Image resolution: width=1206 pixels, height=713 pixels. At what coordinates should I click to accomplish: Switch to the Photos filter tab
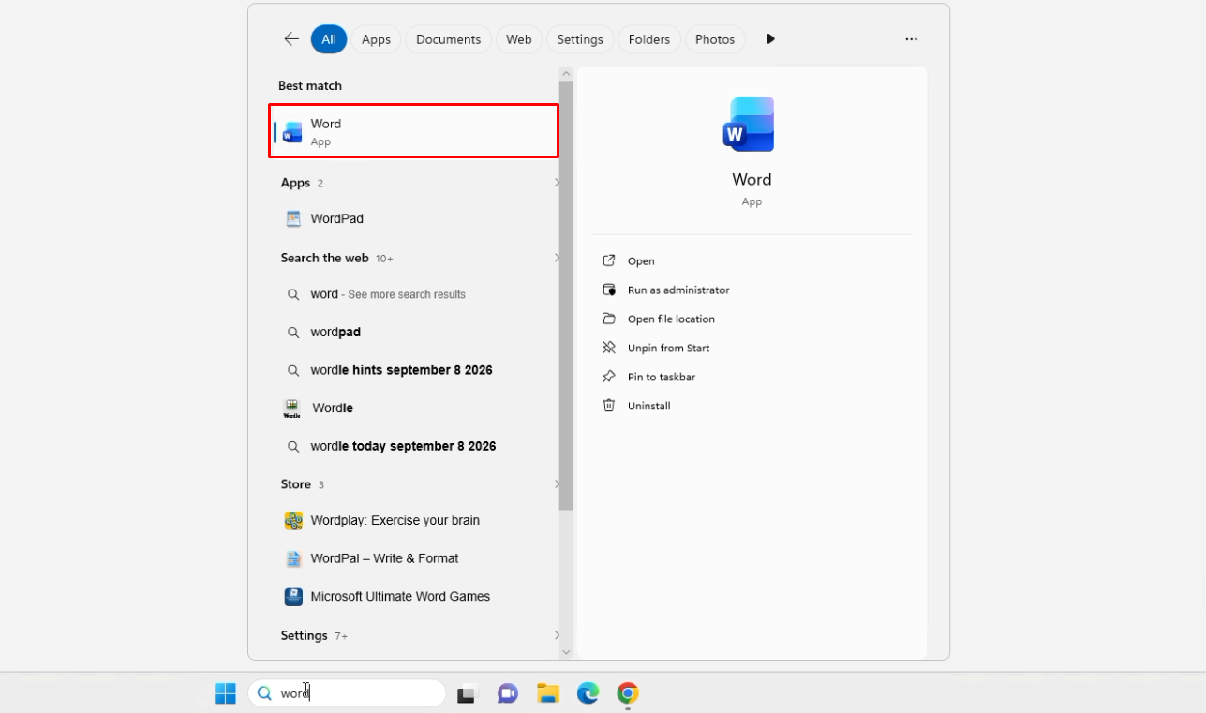coord(715,39)
